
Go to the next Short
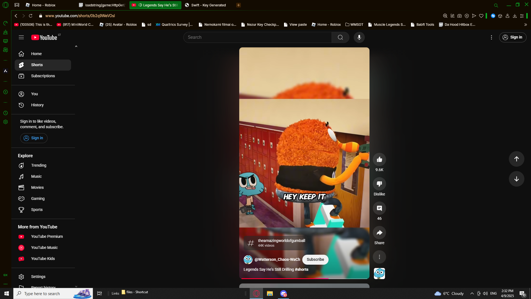pyautogui.click(x=516, y=179)
